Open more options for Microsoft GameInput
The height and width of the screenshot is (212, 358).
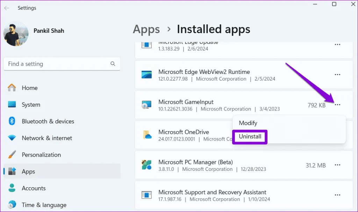pyautogui.click(x=337, y=105)
